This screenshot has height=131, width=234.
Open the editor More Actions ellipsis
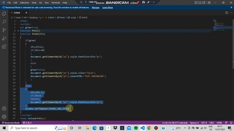(231, 13)
